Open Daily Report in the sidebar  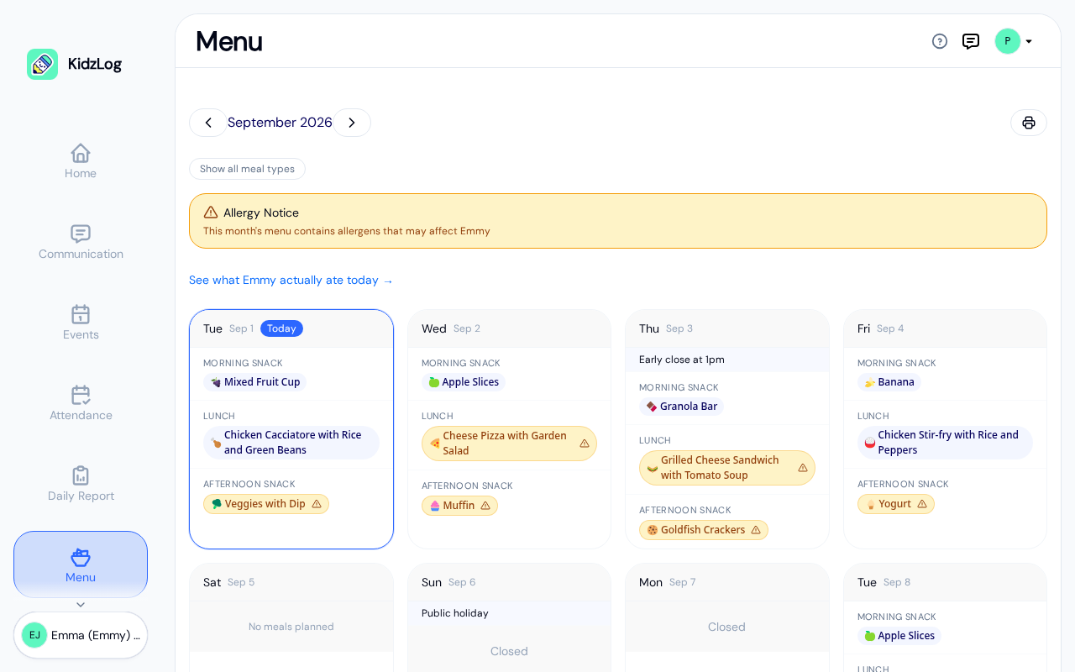click(x=81, y=484)
